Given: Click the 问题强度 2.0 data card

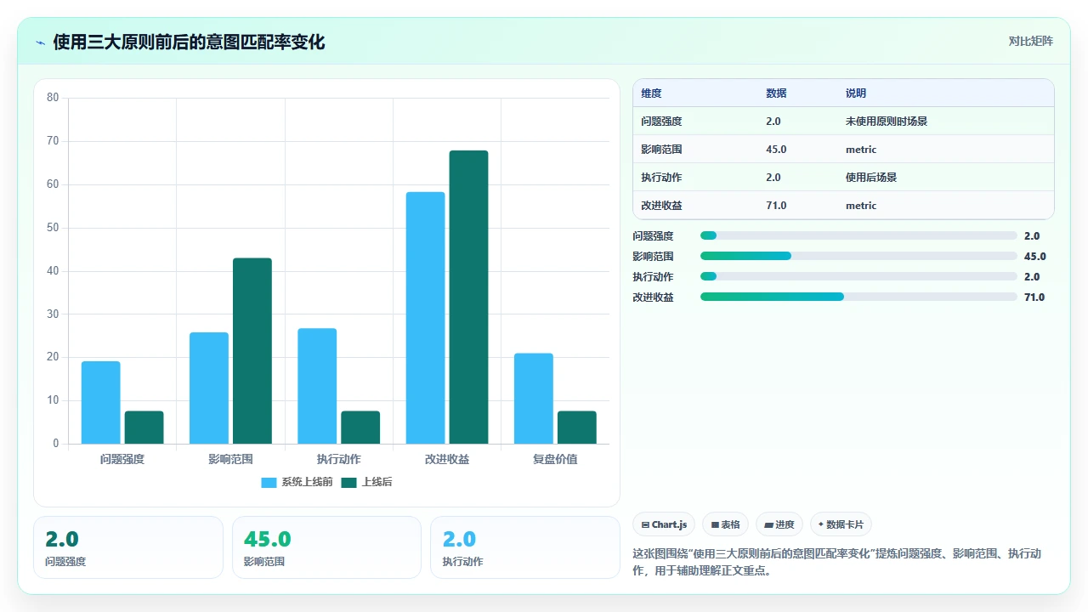Looking at the screenshot, I should click(128, 547).
